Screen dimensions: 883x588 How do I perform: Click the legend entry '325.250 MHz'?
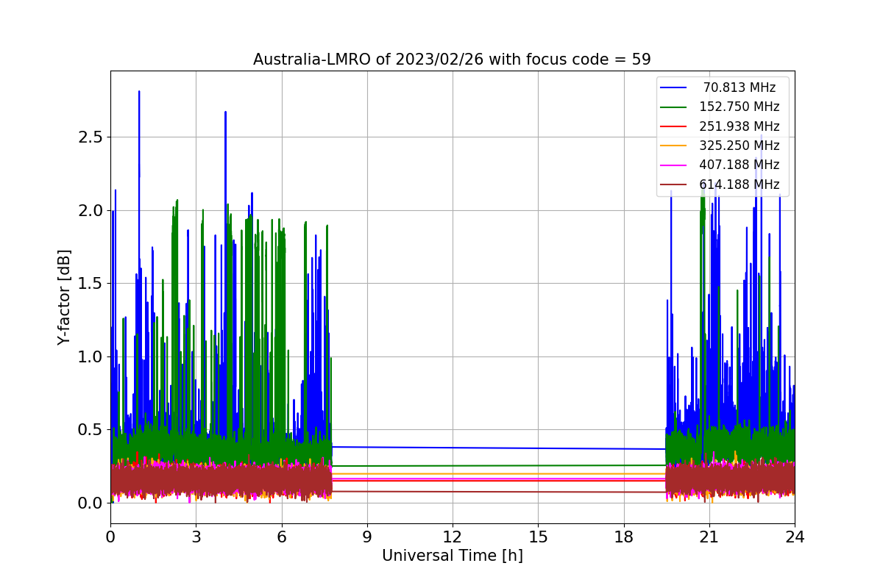coord(740,146)
